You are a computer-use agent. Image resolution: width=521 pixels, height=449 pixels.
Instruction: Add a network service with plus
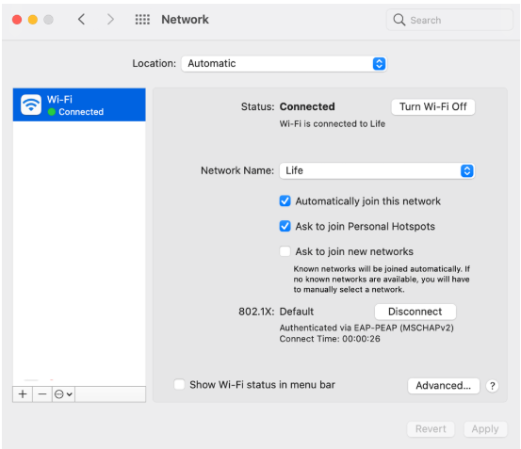(x=23, y=394)
